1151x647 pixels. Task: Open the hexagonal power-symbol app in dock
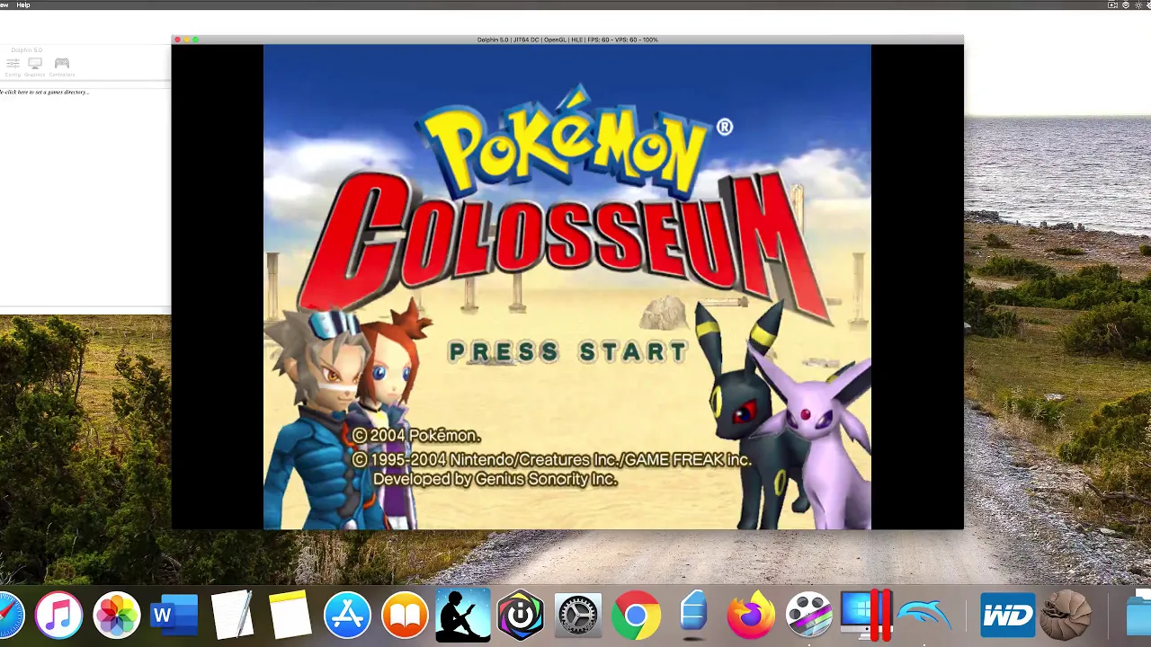(521, 616)
